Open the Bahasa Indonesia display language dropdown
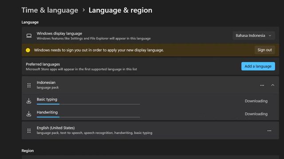Image resolution: width=284 pixels, height=159 pixels. 253,35
